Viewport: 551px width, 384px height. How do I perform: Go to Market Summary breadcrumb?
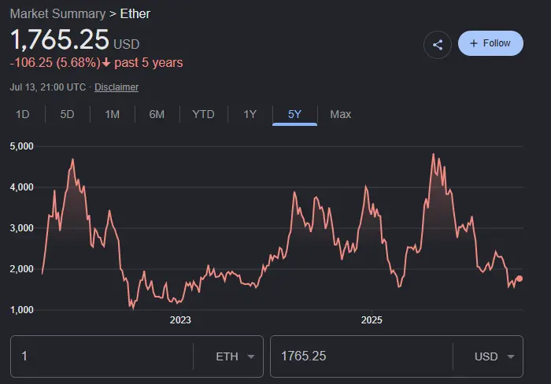(x=57, y=13)
